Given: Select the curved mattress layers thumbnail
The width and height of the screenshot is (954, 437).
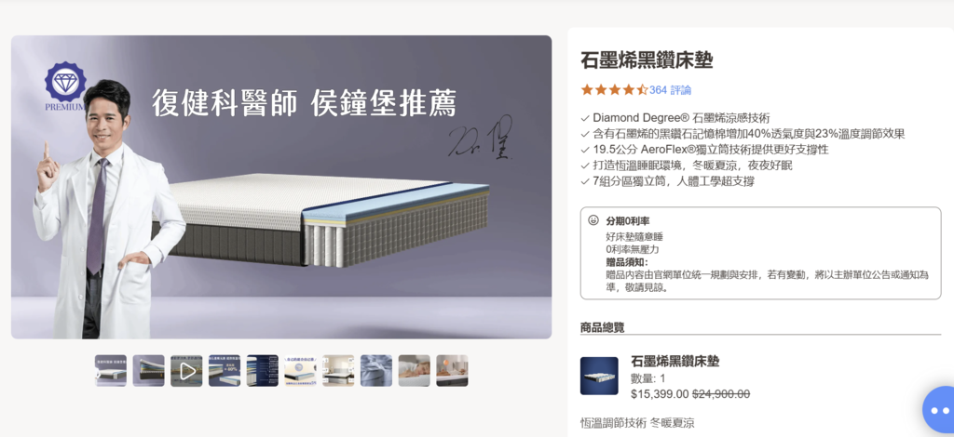Looking at the screenshot, I should (x=148, y=371).
